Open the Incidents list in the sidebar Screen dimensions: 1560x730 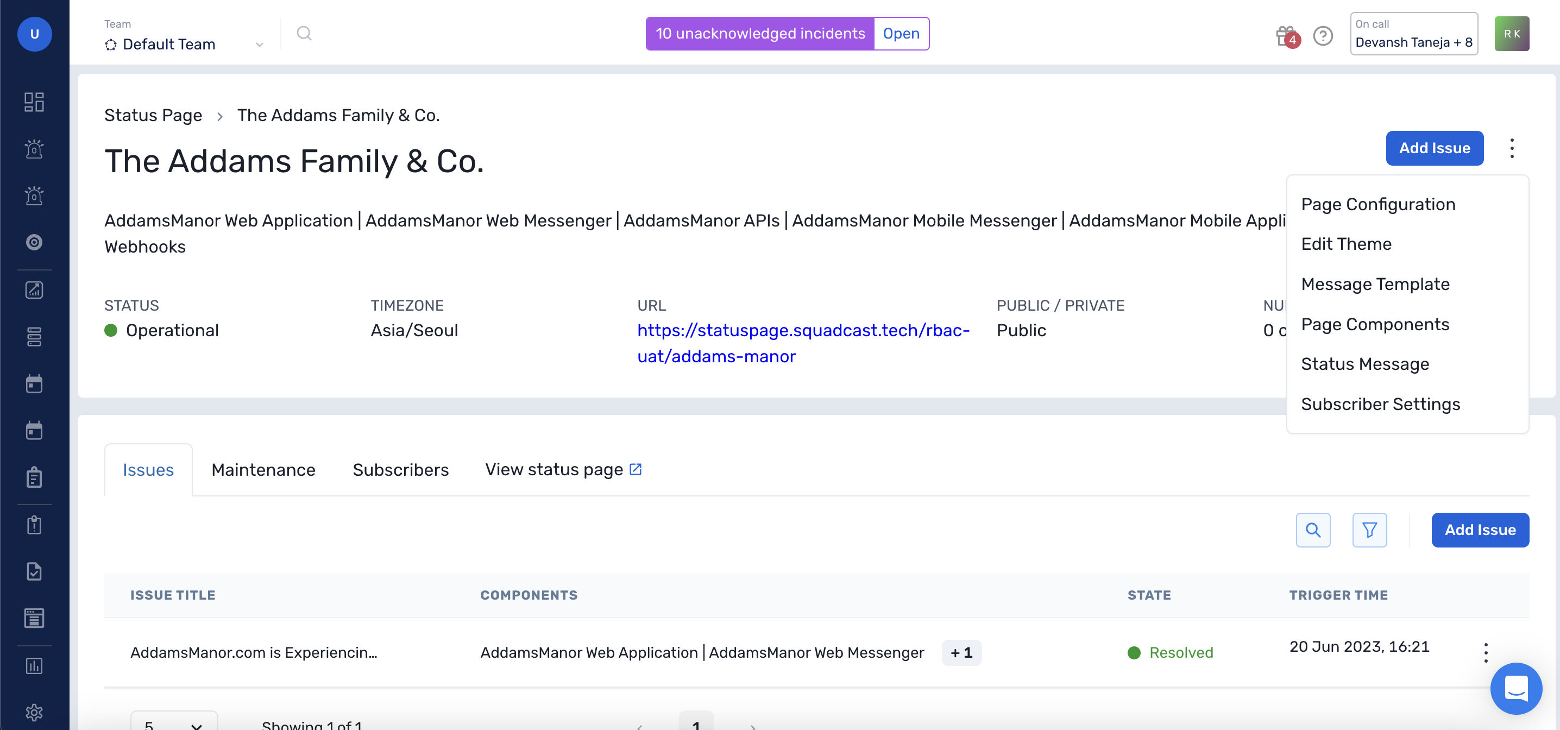[34, 149]
